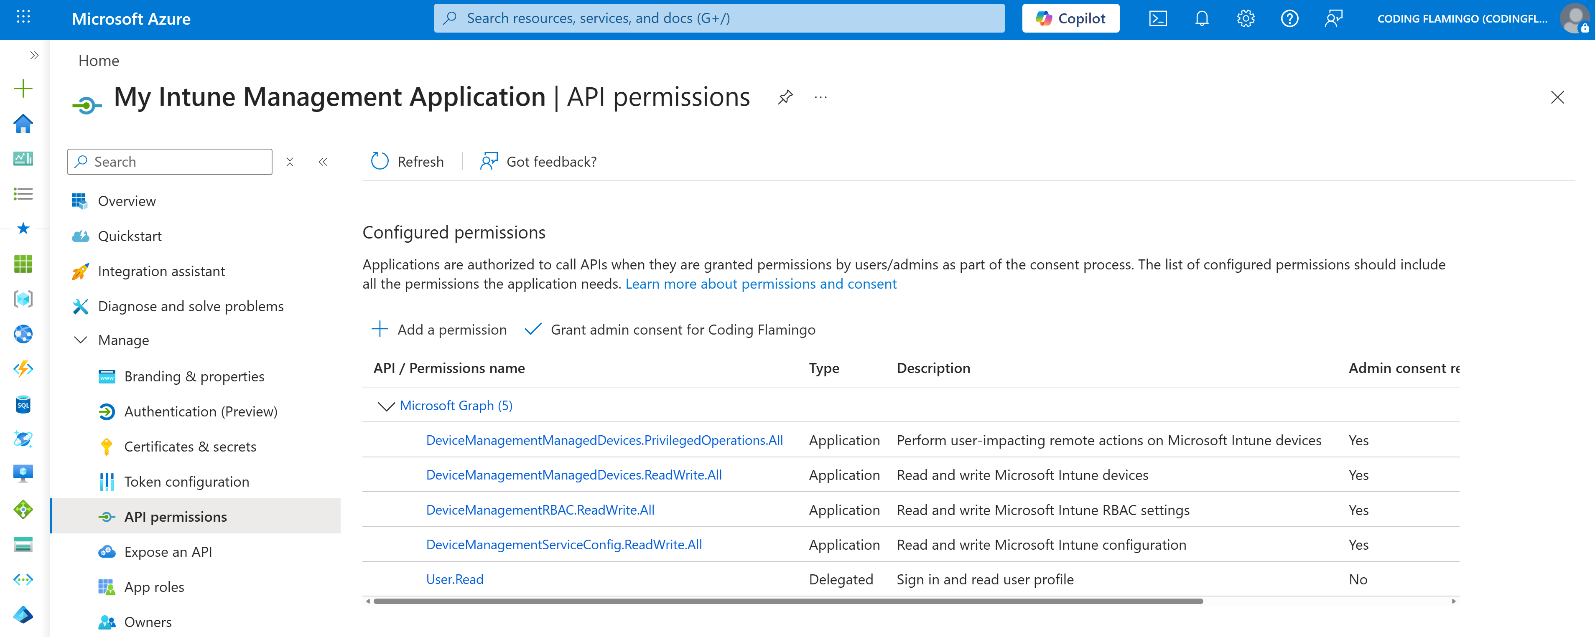The height and width of the screenshot is (637, 1595).
Task: Select the SQL databases sidebar icon
Action: coord(23,404)
